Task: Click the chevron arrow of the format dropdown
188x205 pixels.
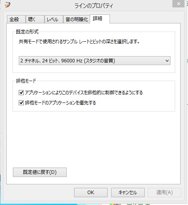Action: tap(167, 61)
